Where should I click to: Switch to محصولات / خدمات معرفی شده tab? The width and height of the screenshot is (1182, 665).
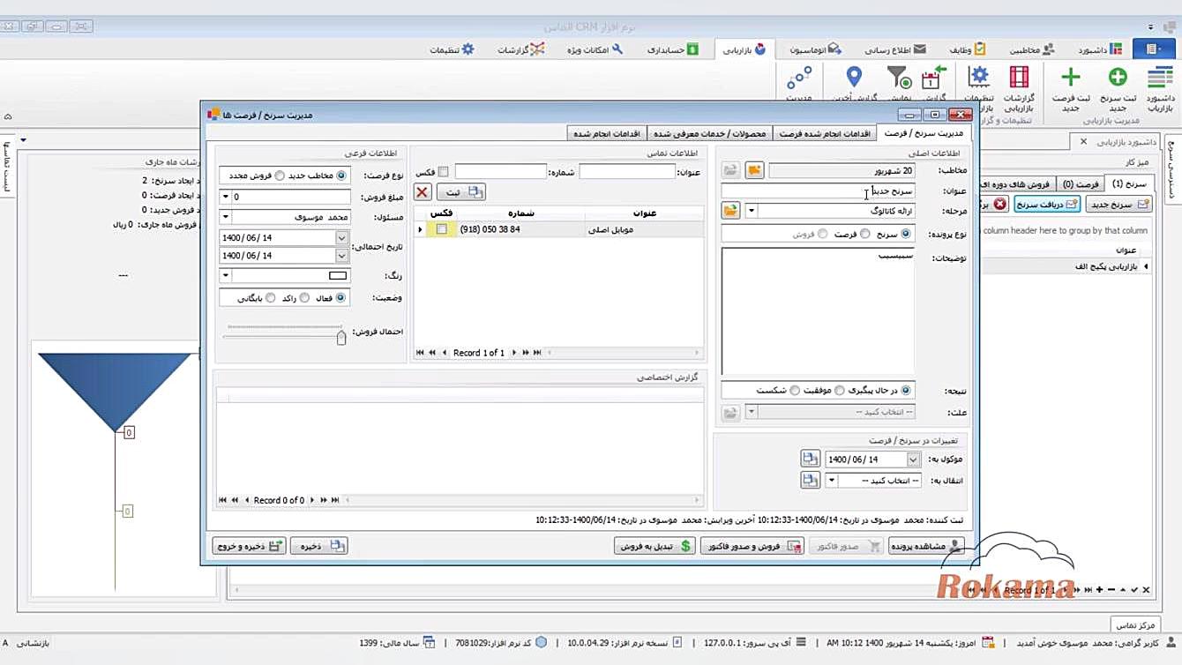(x=710, y=133)
